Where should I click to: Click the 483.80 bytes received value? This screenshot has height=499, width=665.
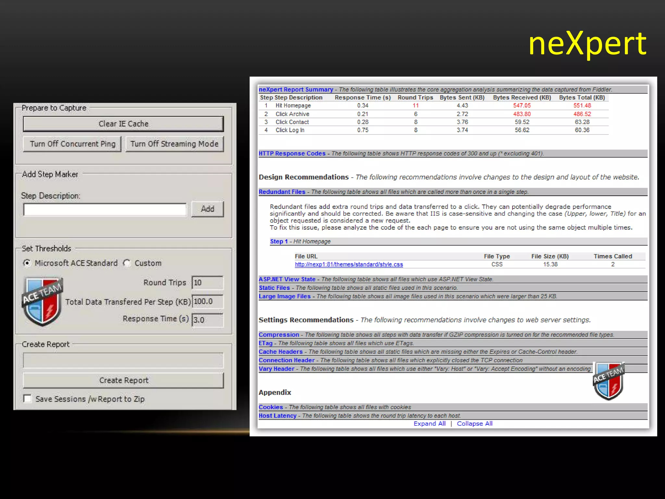click(x=522, y=114)
